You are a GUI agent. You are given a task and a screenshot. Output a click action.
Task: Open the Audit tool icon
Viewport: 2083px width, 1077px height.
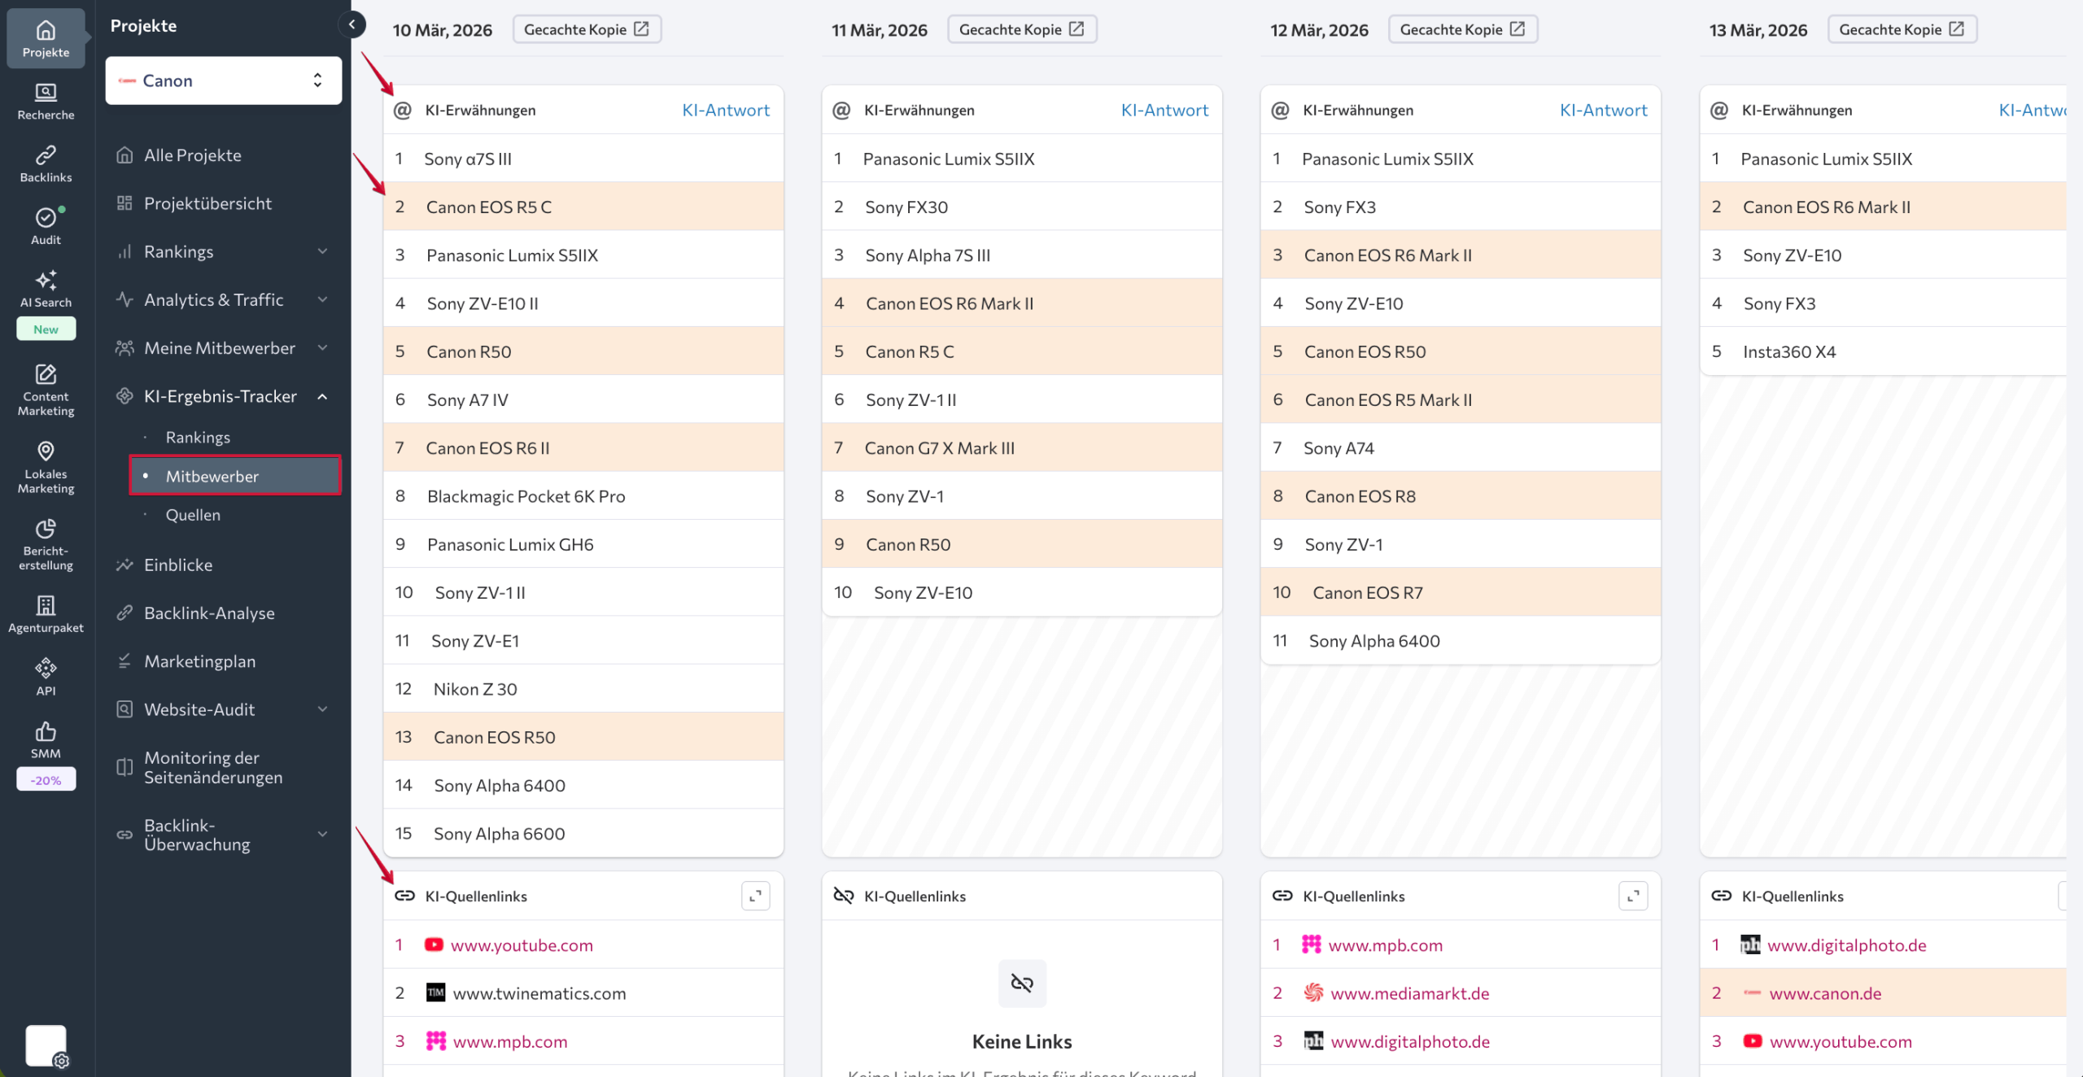coord(46,226)
